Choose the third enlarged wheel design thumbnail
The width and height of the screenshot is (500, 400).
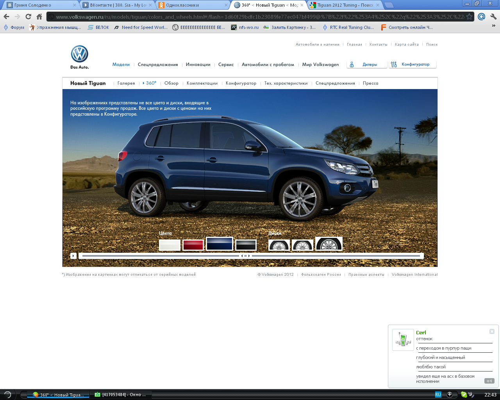[329, 244]
